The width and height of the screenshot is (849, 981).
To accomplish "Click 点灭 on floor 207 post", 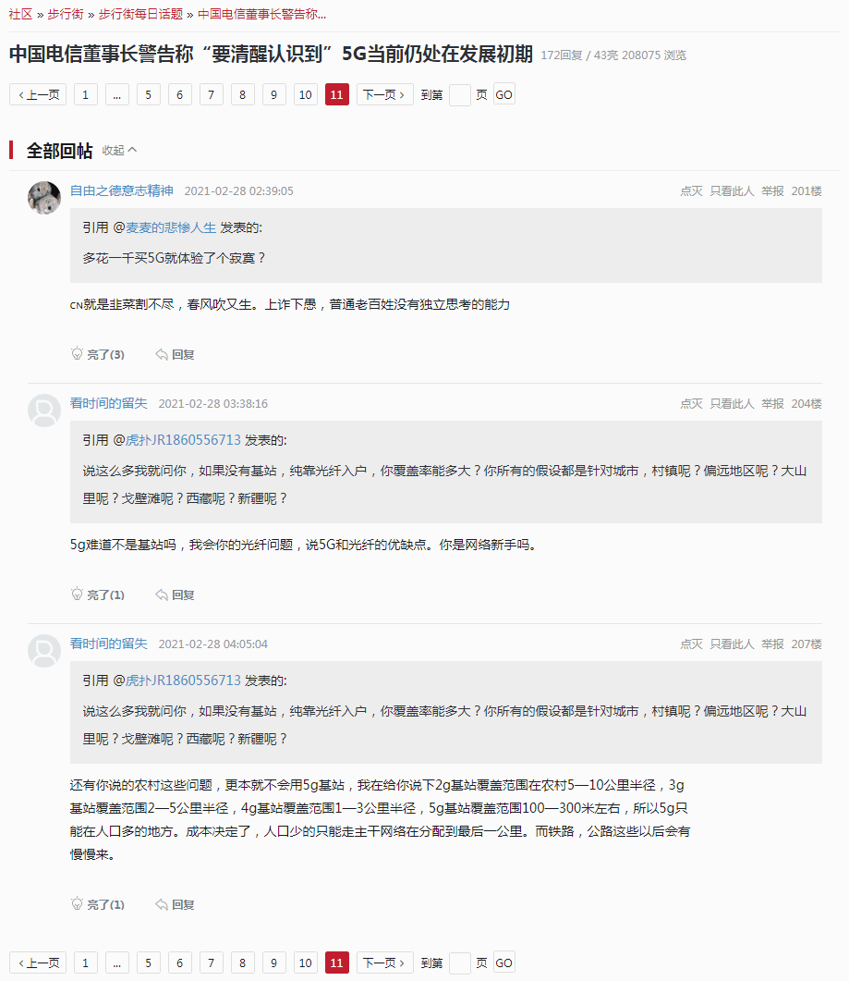I will tap(691, 644).
